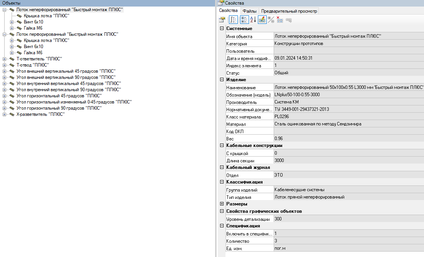424x257 pixels.
Task: Click the Наименование value field
Action: pos(349,87)
